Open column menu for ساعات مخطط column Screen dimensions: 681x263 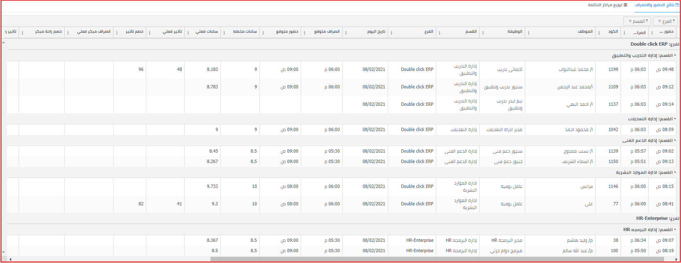click(224, 32)
